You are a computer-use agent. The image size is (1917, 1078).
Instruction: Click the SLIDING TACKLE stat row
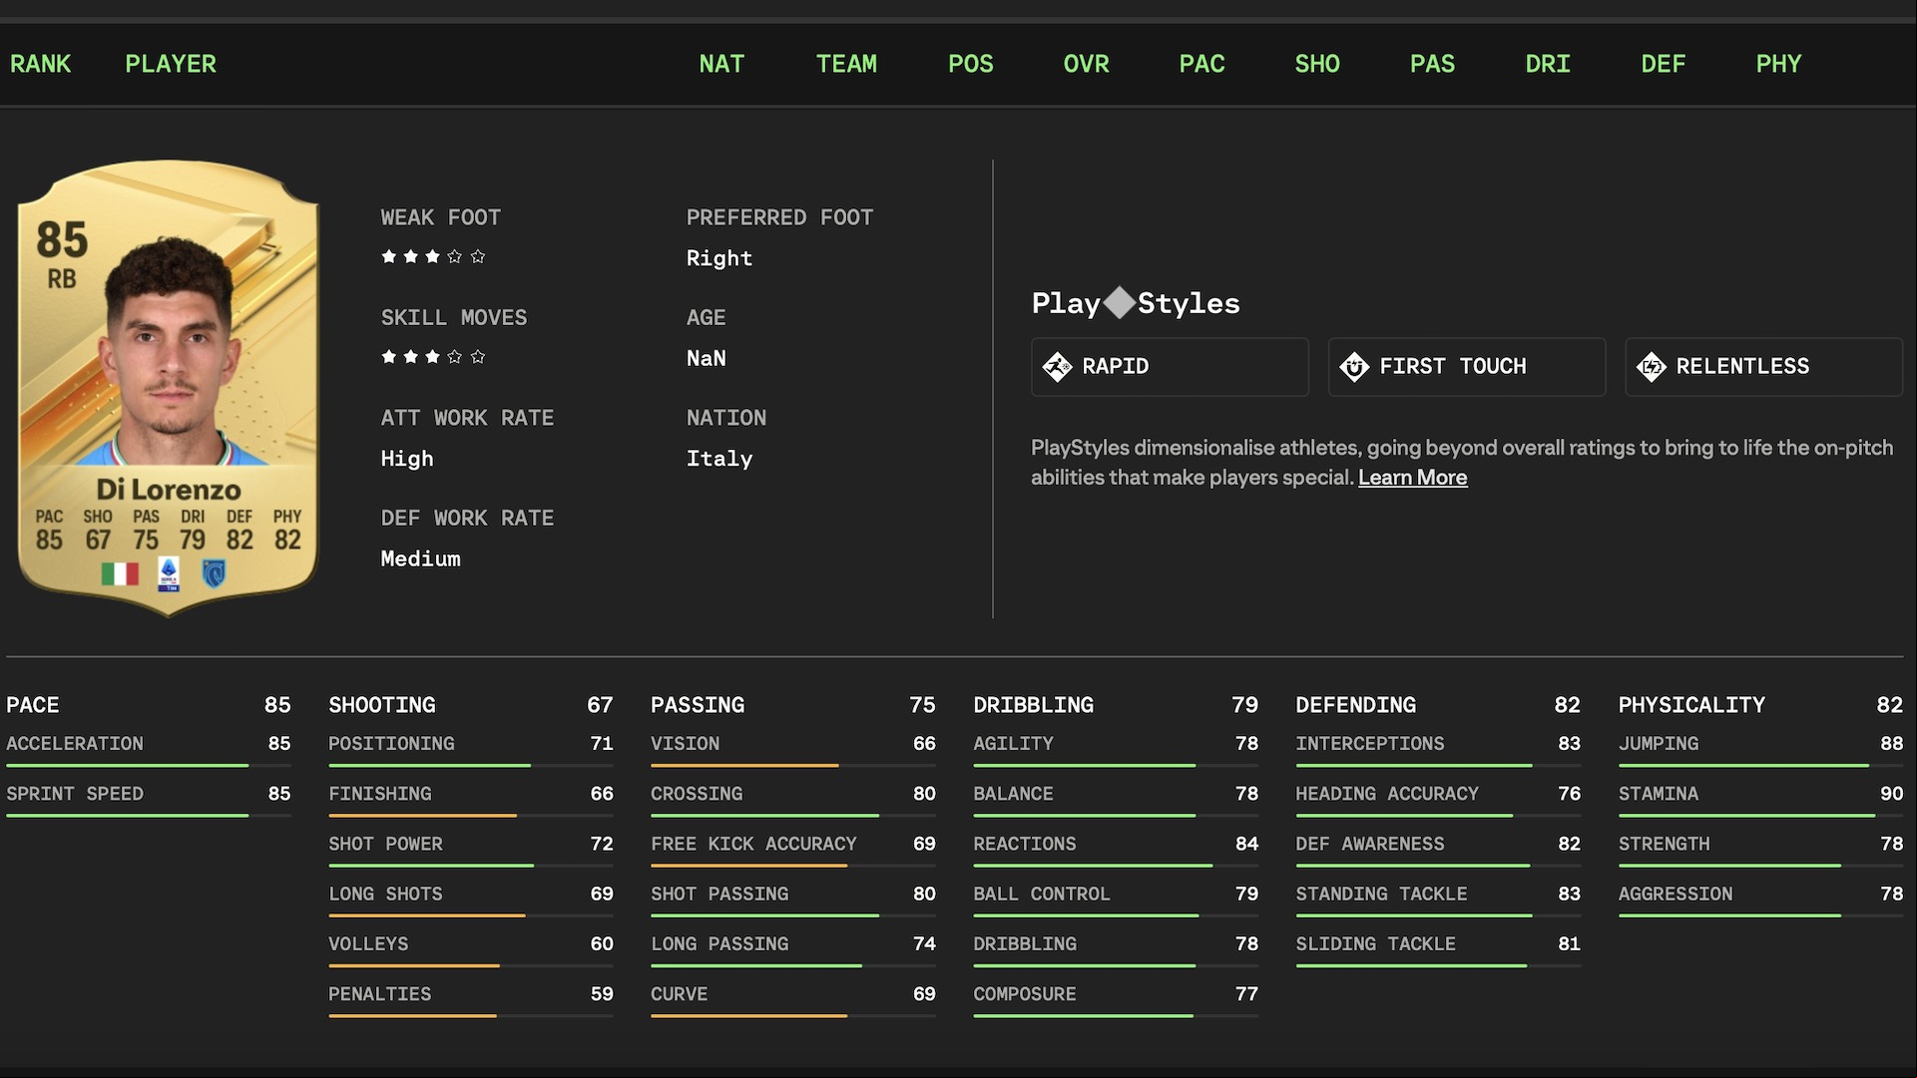[x=1438, y=949]
